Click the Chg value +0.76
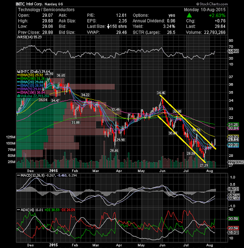 coord(220,21)
